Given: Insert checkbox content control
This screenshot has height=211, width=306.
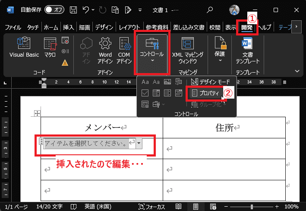Looking at the screenshot, I should (x=145, y=93).
